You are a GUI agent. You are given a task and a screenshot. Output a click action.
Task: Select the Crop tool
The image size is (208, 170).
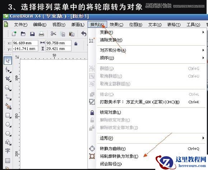(8, 79)
